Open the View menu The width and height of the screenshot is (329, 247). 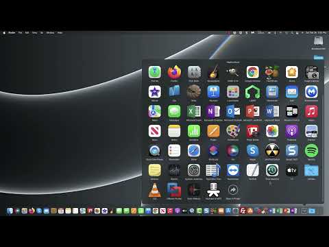[x=34, y=33]
